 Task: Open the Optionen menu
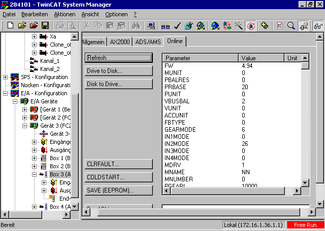coord(116,14)
